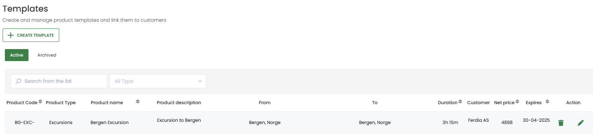The width and height of the screenshot is (593, 136).
Task: Click the CREATE TEMPLATE button
Action: pyautogui.click(x=31, y=35)
